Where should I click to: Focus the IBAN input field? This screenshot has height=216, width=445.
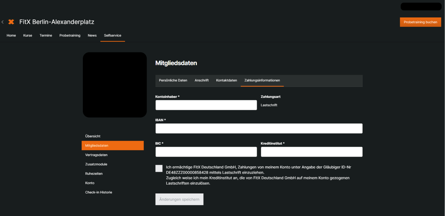coord(259,128)
